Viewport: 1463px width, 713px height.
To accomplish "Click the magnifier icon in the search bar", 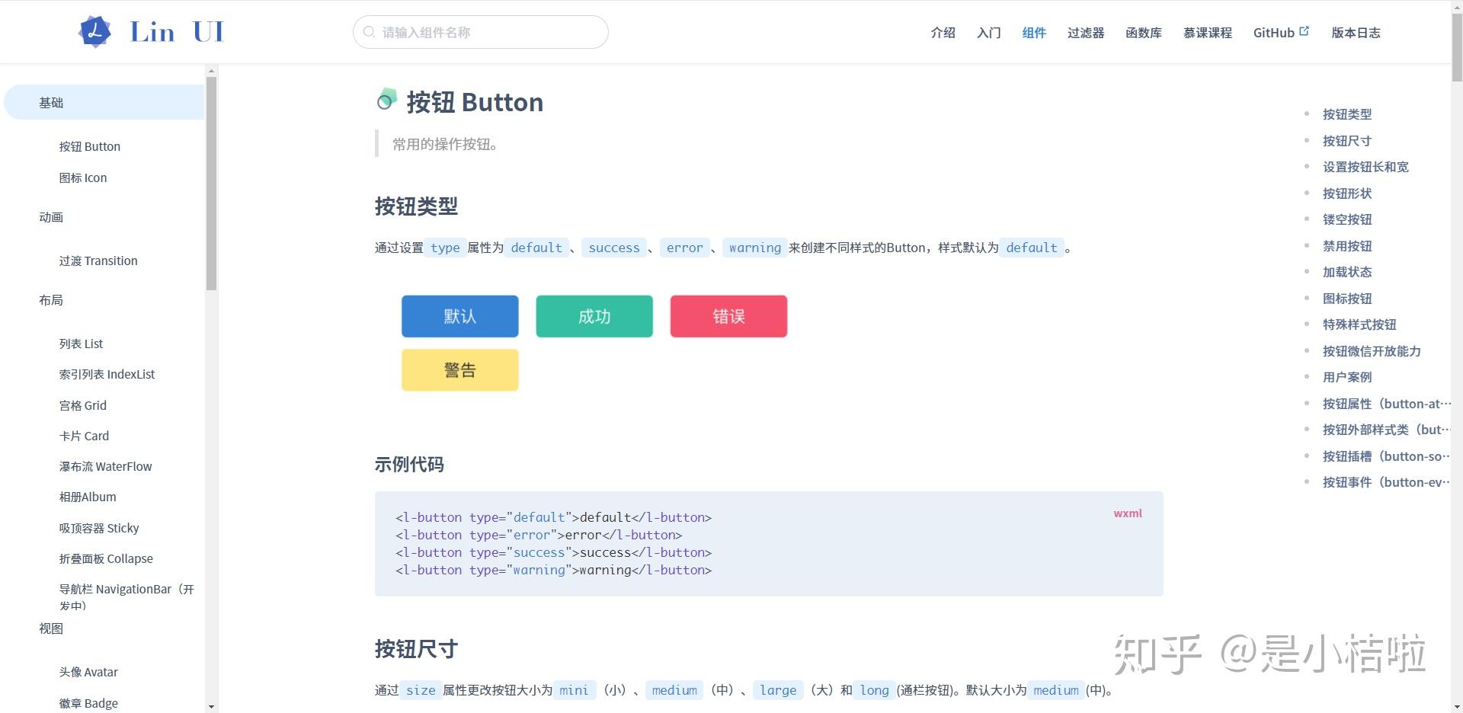I will 370,31.
